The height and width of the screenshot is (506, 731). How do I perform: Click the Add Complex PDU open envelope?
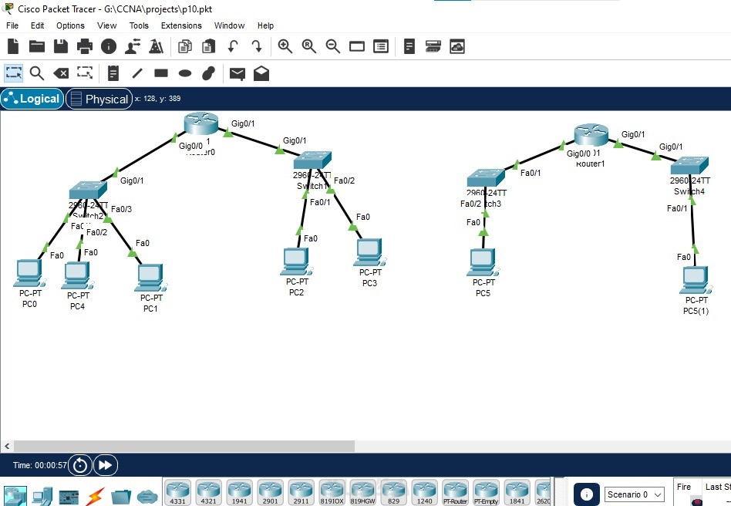coord(261,73)
